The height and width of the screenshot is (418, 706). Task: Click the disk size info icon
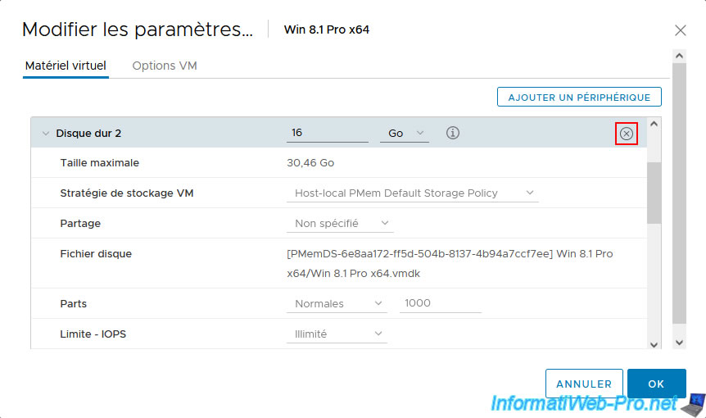(x=452, y=133)
